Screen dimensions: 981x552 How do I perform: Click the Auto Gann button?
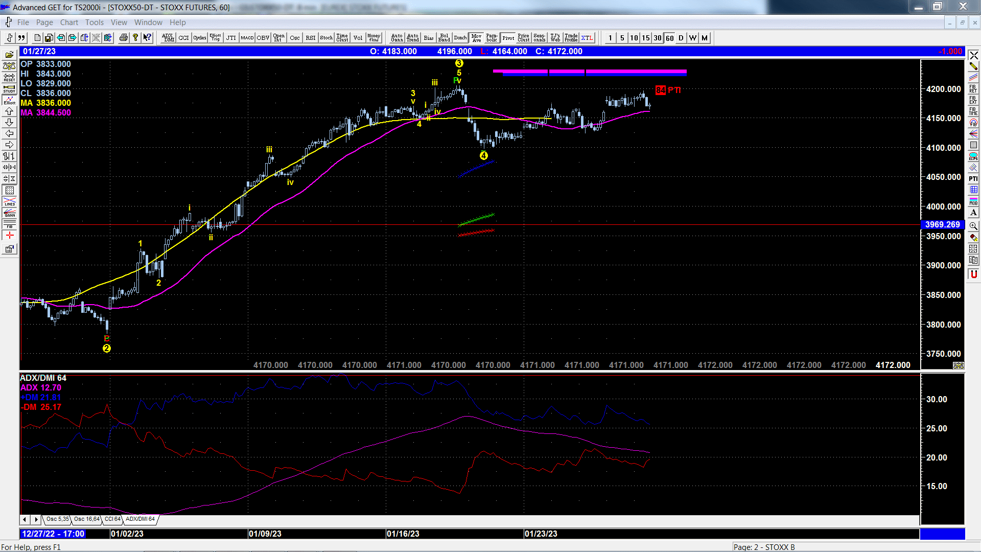pos(397,38)
